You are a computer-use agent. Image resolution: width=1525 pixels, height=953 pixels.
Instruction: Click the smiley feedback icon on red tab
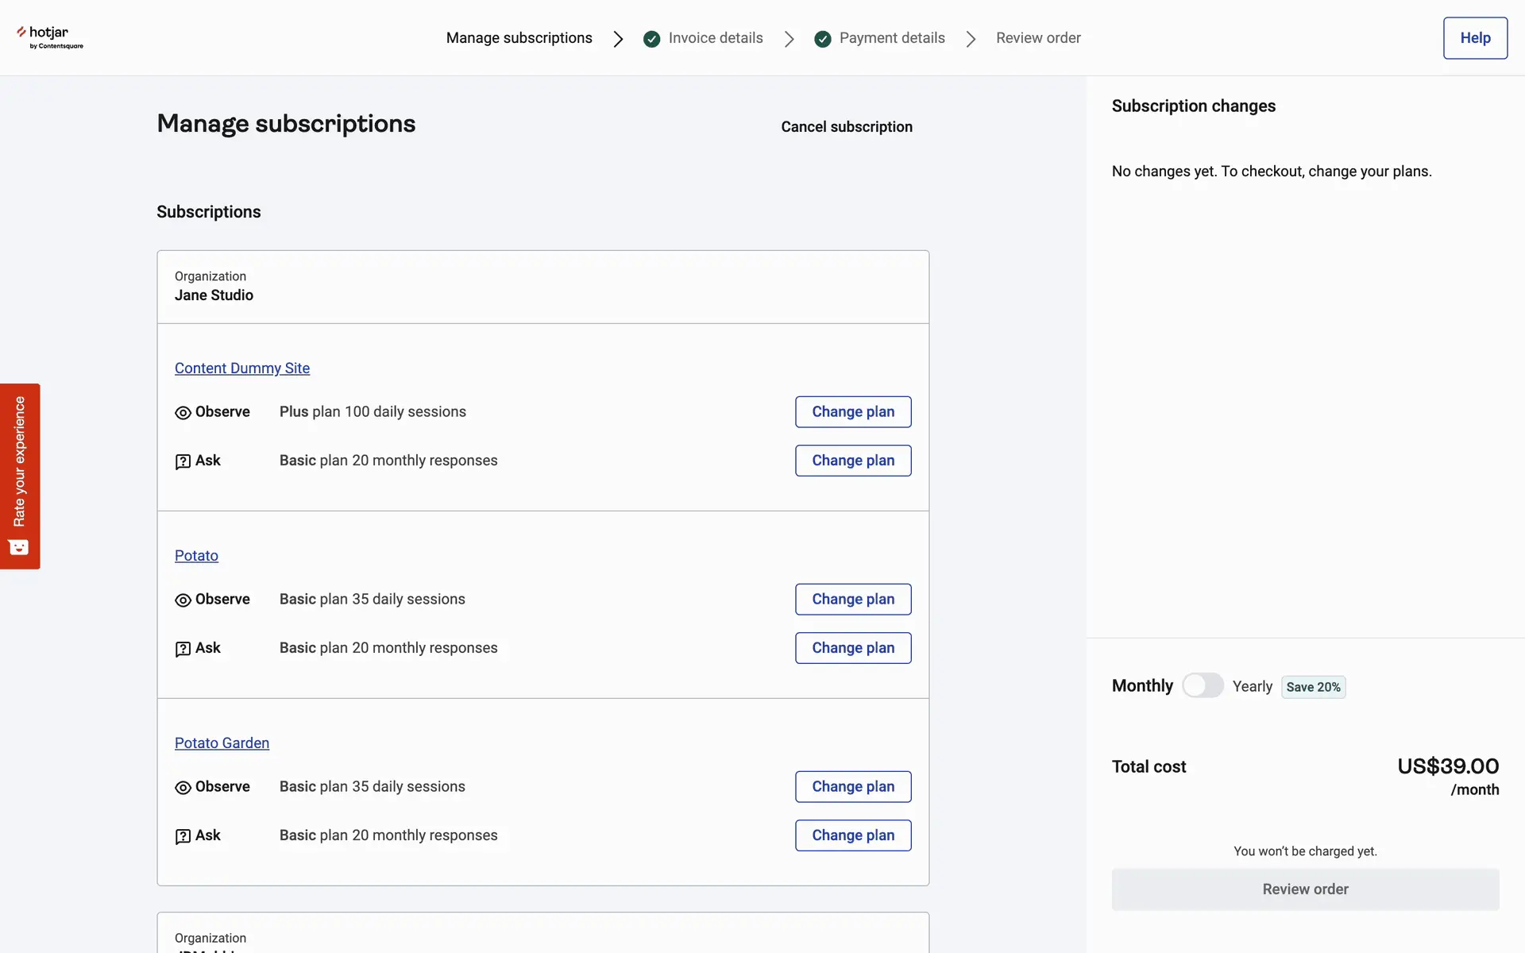click(19, 547)
